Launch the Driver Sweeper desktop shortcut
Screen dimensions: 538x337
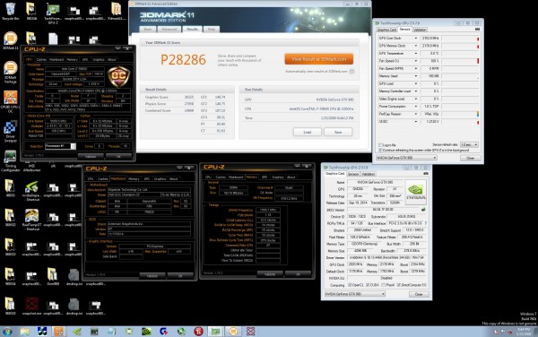tap(10, 131)
